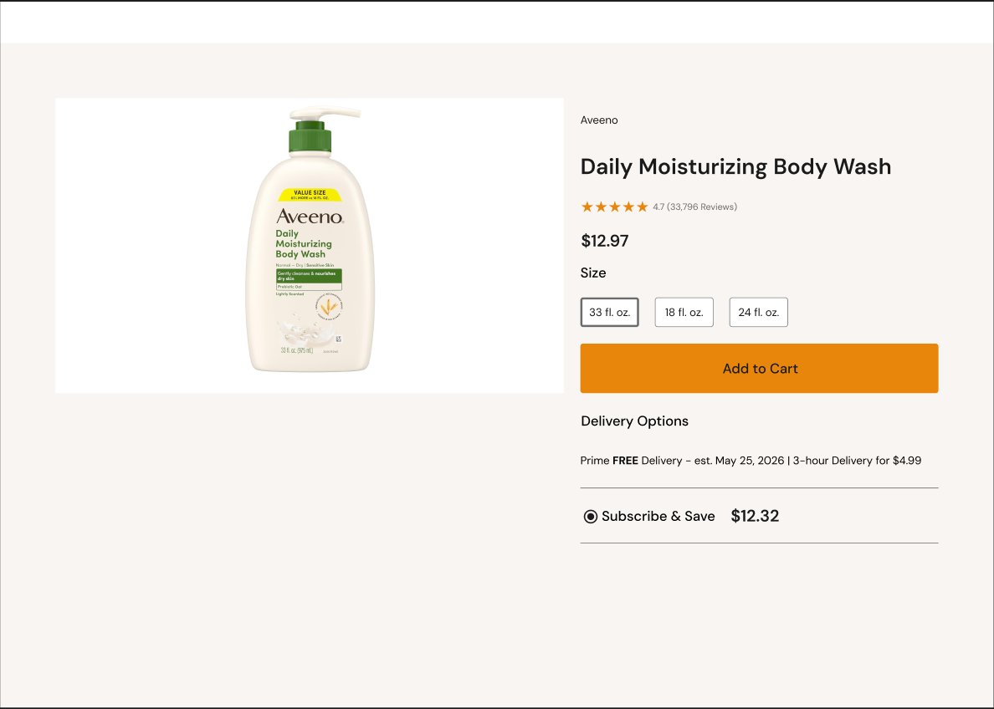Click the Aveeno logo on the bottle
994x709 pixels.
tap(310, 217)
